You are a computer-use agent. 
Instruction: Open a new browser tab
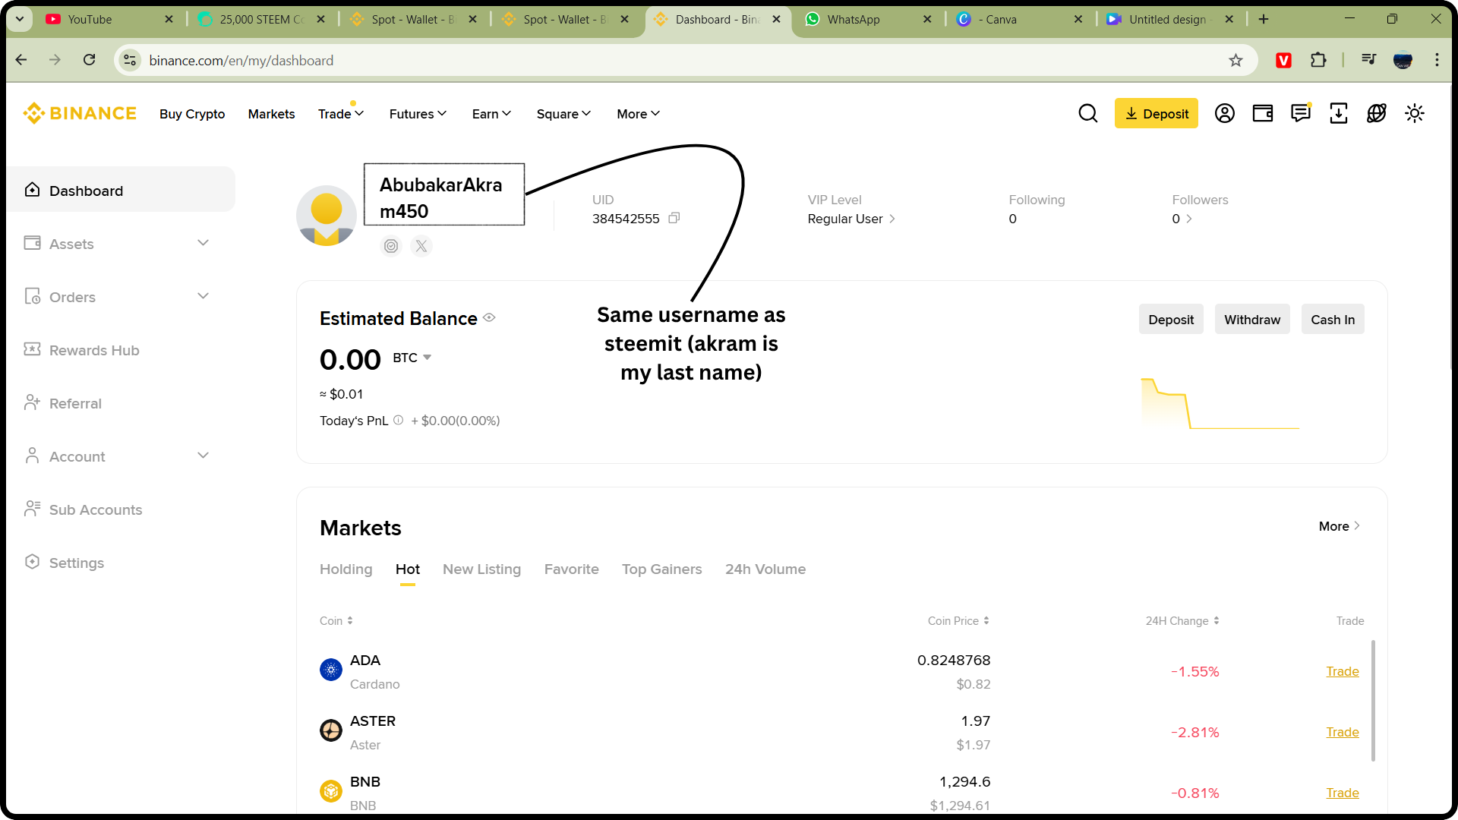click(1264, 19)
